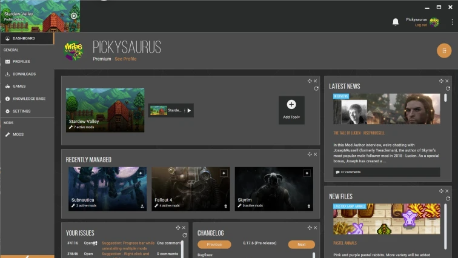Click the New Files scrollbar

(445, 226)
